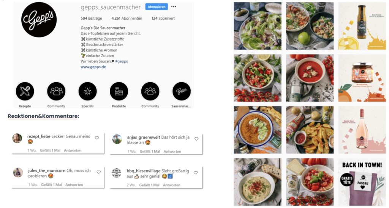Screen dimensions: 389x208
Task: Open the three-dots more options menu
Action: coord(174,7)
